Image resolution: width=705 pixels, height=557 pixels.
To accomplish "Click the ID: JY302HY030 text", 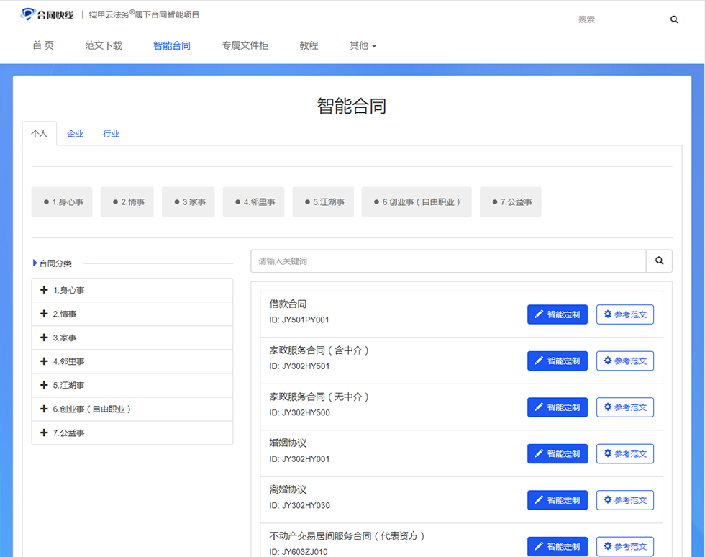I will tap(299, 505).
